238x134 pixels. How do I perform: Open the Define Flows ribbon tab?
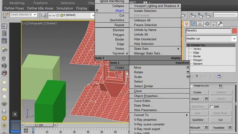click(x=14, y=8)
